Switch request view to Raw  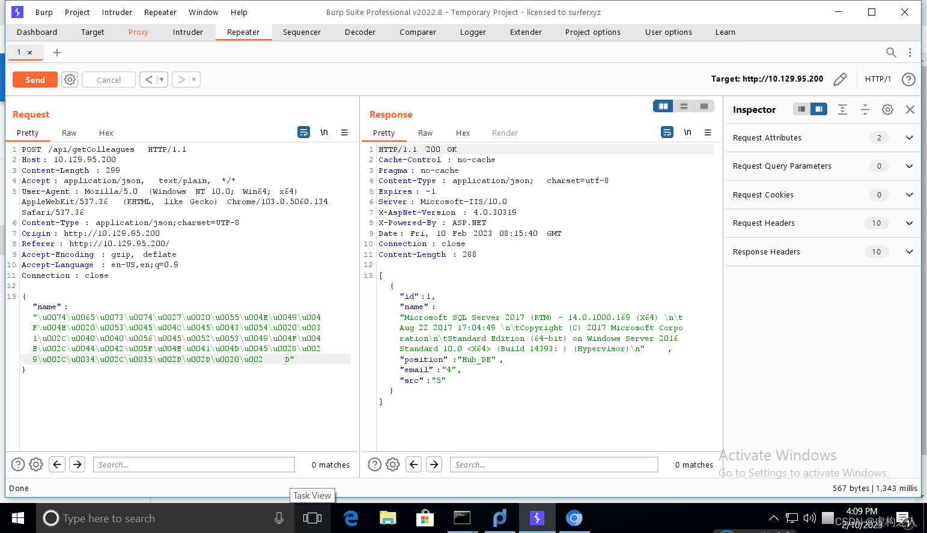[69, 133]
